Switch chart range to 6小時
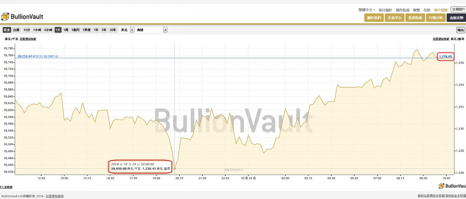 click(x=49, y=30)
